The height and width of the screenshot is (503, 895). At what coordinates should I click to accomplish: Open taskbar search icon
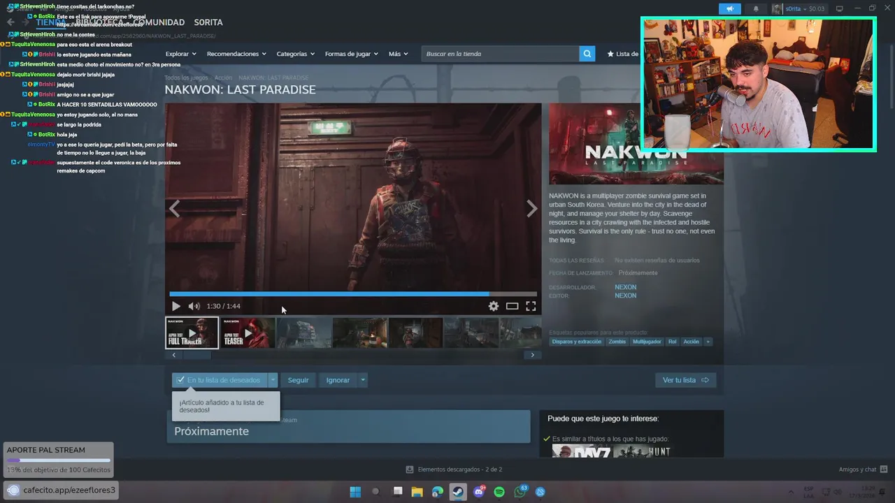(x=376, y=492)
